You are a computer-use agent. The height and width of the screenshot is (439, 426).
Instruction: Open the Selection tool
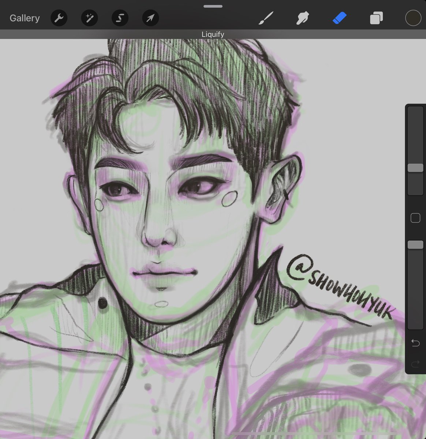(x=120, y=18)
